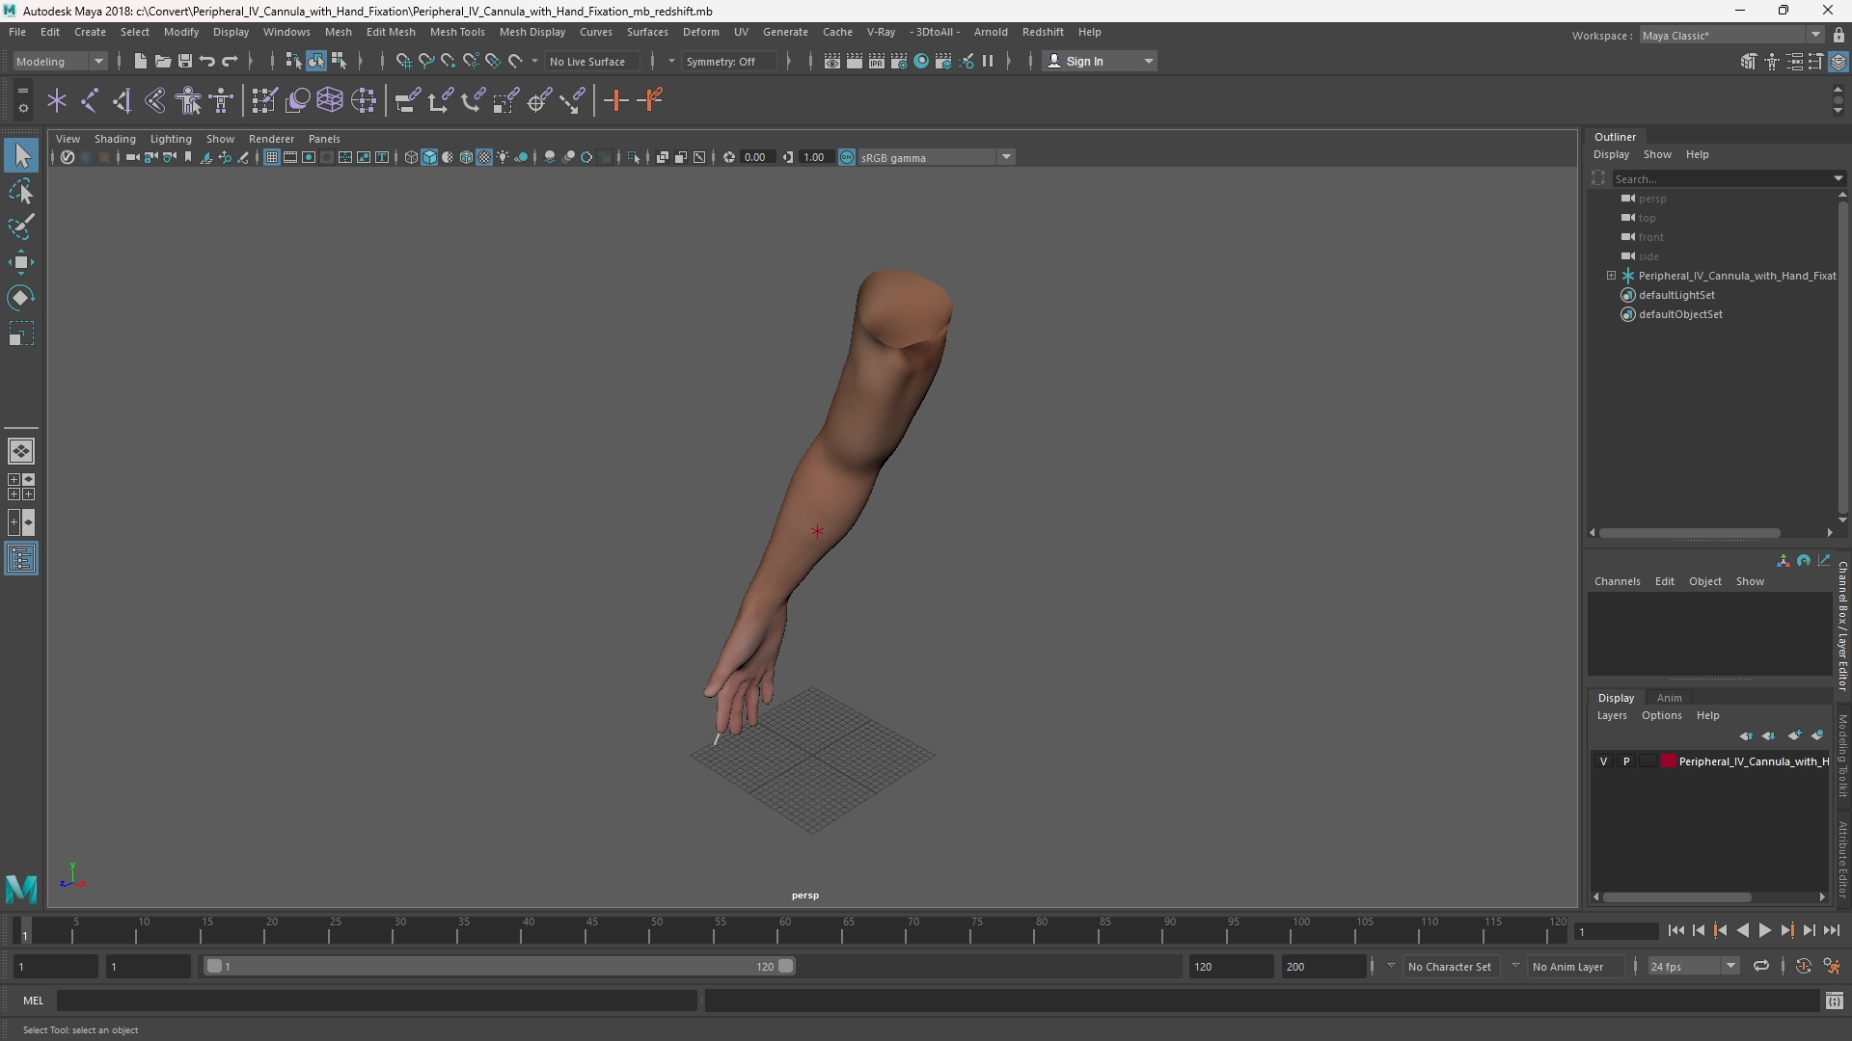Open the sRGB gamma view transform dropdown
Viewport: 1852px width, 1041px height.
937,157
